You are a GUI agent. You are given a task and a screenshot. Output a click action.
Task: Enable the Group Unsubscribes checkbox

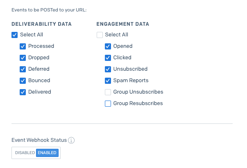point(108,92)
